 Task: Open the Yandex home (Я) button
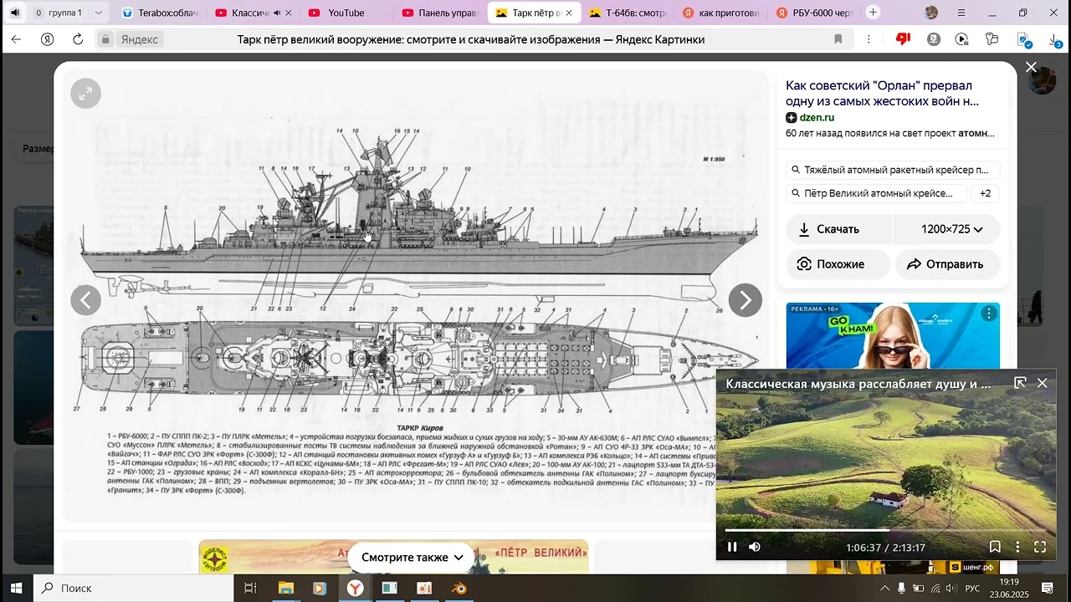click(47, 39)
